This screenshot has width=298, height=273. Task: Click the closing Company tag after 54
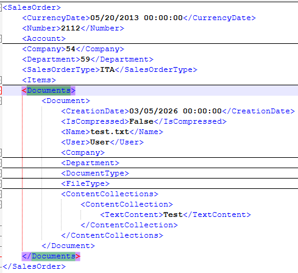click(x=100, y=49)
